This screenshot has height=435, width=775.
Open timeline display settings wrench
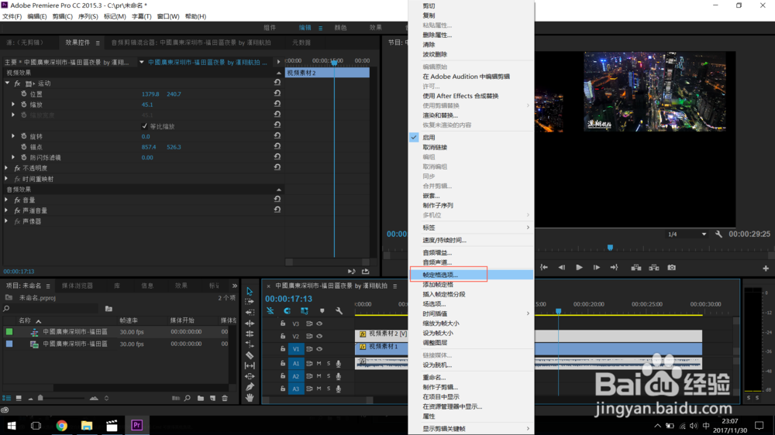pyautogui.click(x=339, y=310)
